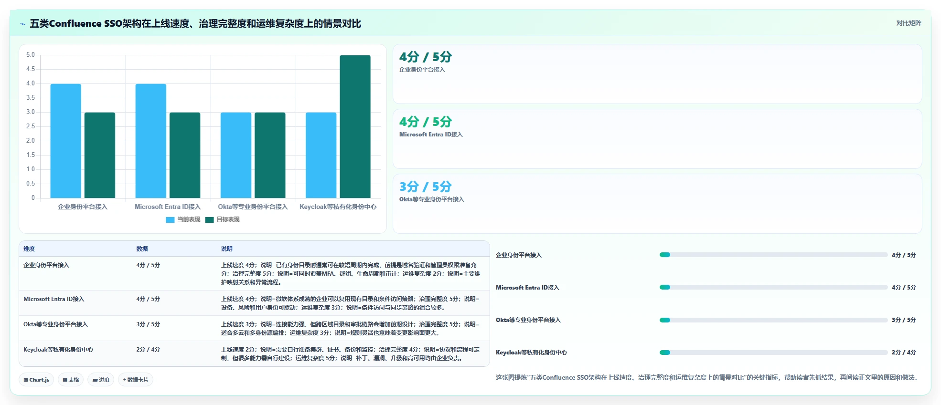The width and height of the screenshot is (941, 405).
Task: Click the Keycloak等私有化身份中心 label beside its progress bar
Action: [531, 353]
